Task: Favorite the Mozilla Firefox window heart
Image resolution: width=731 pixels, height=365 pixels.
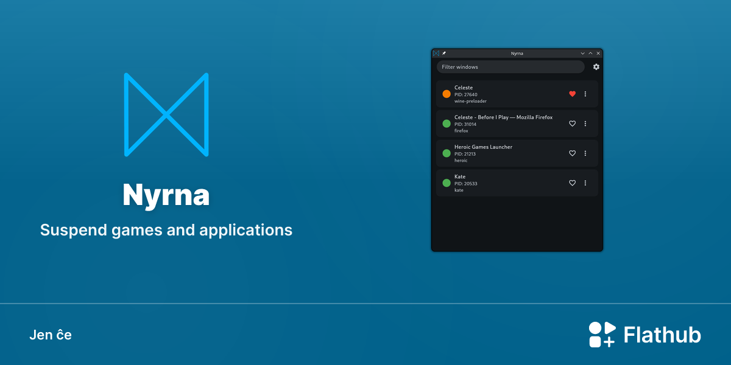Action: point(572,123)
